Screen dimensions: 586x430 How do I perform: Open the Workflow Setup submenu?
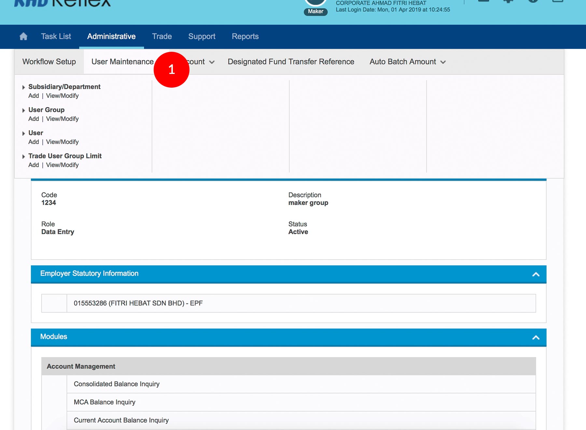click(x=49, y=62)
